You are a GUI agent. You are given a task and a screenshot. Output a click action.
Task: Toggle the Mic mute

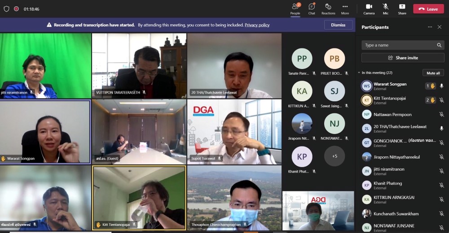(386, 8)
